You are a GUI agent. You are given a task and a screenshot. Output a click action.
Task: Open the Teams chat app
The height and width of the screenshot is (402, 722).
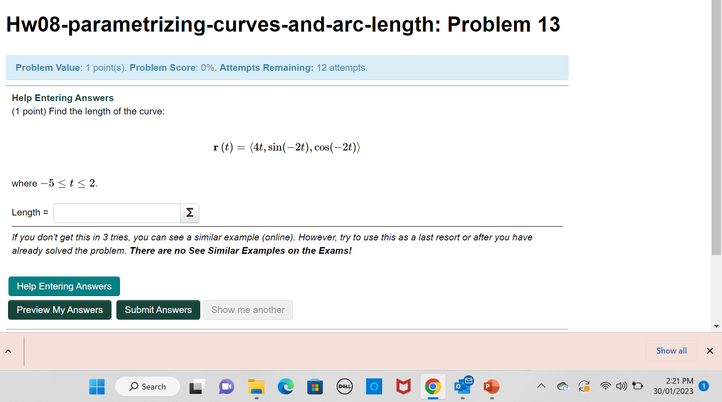tap(226, 386)
